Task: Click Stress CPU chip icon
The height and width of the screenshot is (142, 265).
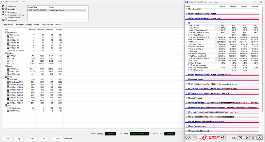Action: point(3,6)
